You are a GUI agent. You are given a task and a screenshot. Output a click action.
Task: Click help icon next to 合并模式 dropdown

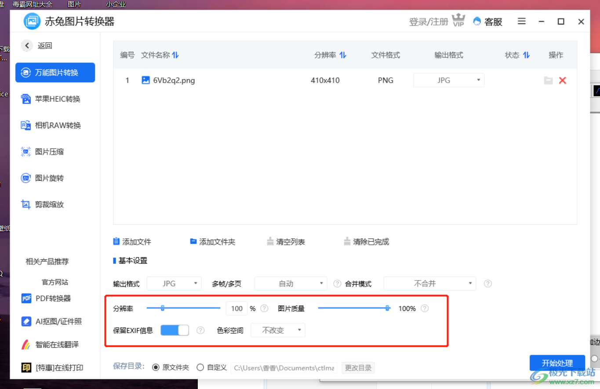[x=487, y=284]
